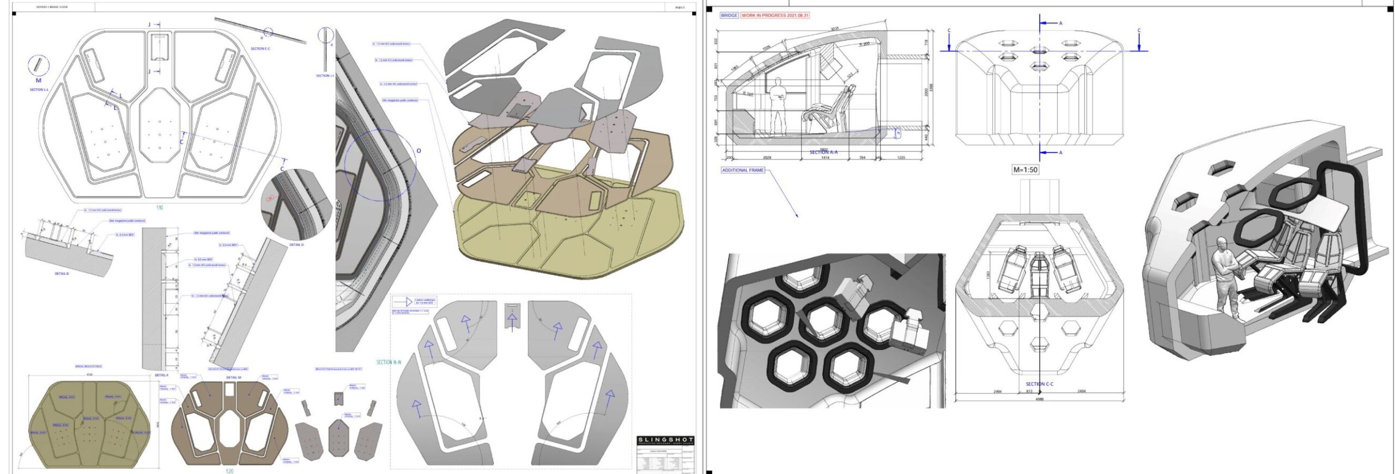1395x474 pixels.
Task: Click the "SECTION L-L" caption
Action: [x=39, y=90]
